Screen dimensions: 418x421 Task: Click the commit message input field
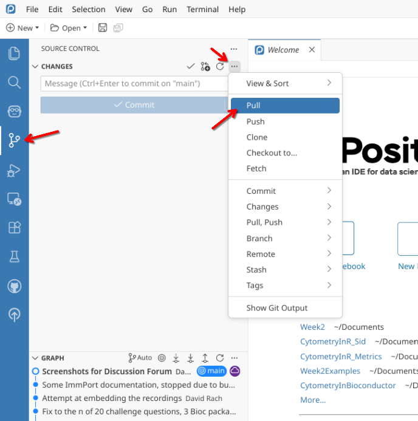pos(134,84)
